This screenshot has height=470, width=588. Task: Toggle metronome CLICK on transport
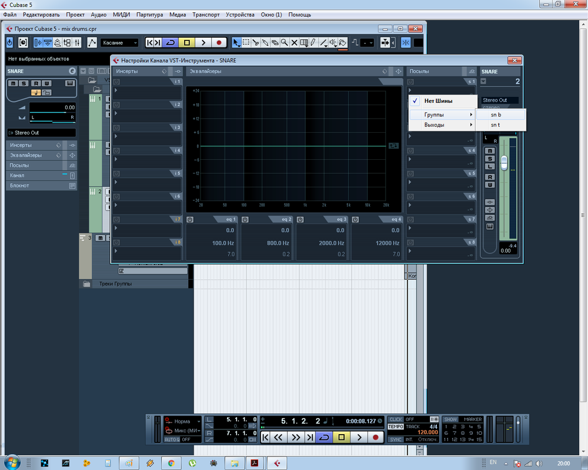pos(396,419)
